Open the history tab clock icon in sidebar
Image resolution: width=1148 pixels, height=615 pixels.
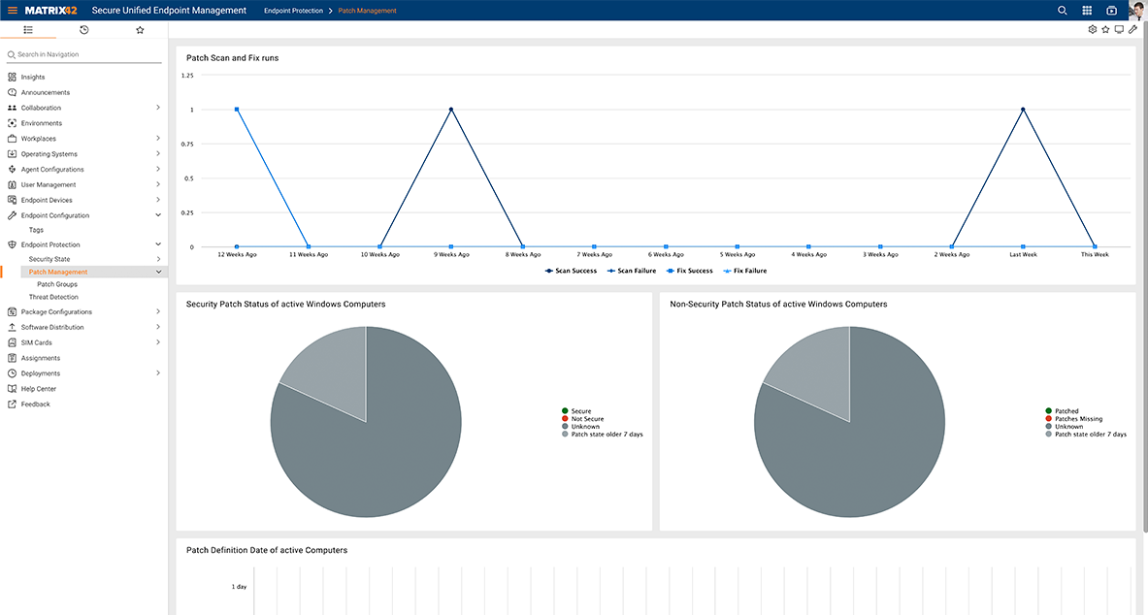(x=83, y=30)
